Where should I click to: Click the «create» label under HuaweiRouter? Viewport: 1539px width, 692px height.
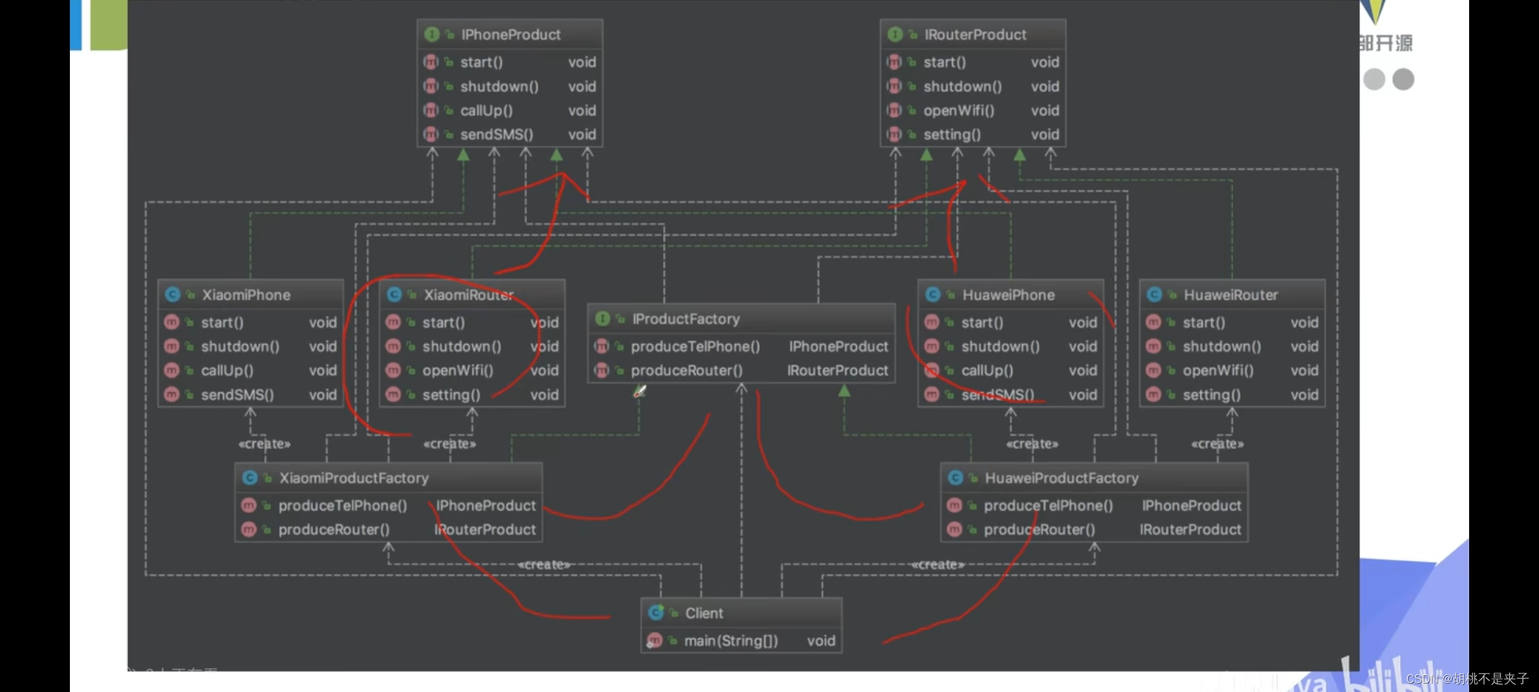[x=1217, y=443]
